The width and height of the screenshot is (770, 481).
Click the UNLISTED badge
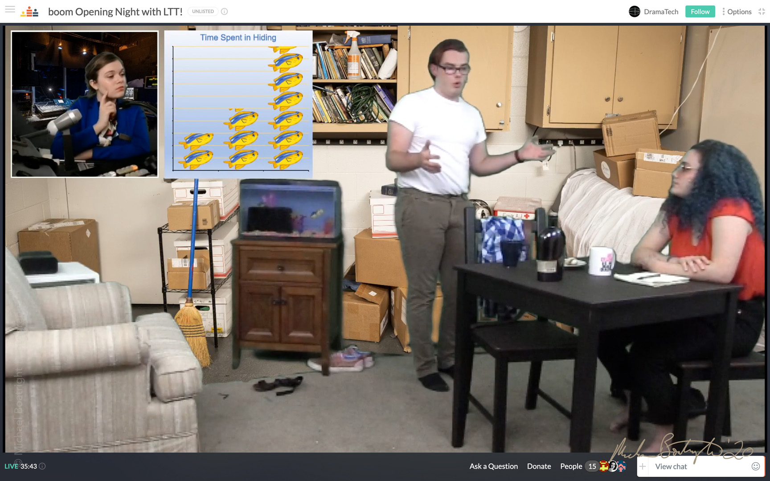[203, 12]
